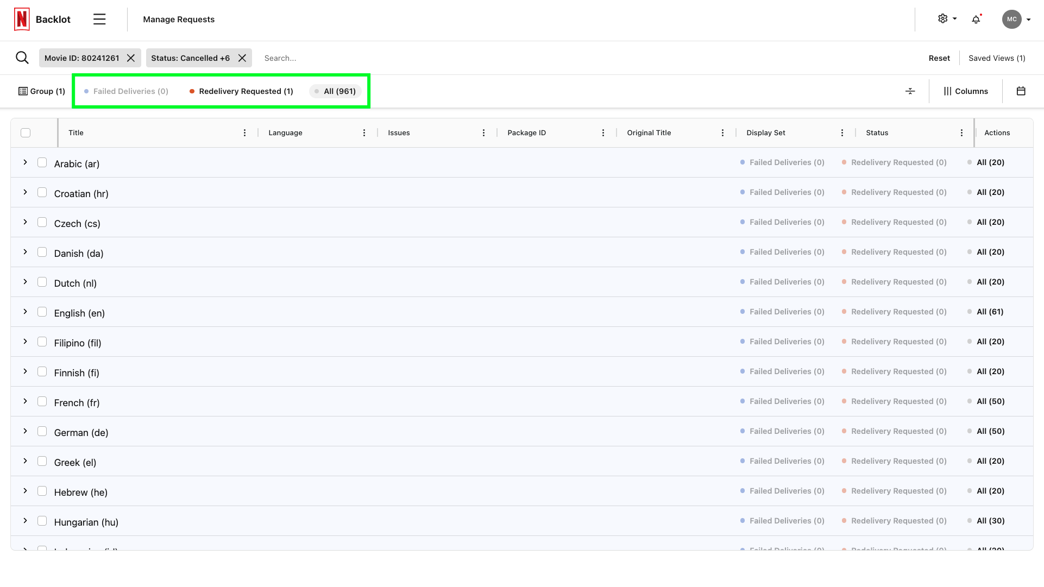
Task: Tick the French (fr) group checkbox
Action: [42, 401]
